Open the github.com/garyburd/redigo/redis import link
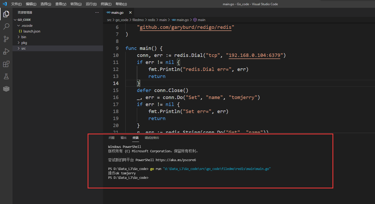The width and height of the screenshot is (375, 204). (185, 27)
